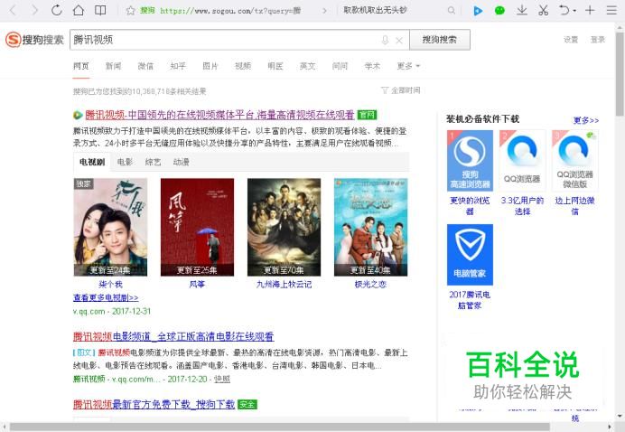Screen dimensions: 625x432
Task: Click the 搜狗 label in address bar
Action: pyautogui.click(x=147, y=10)
